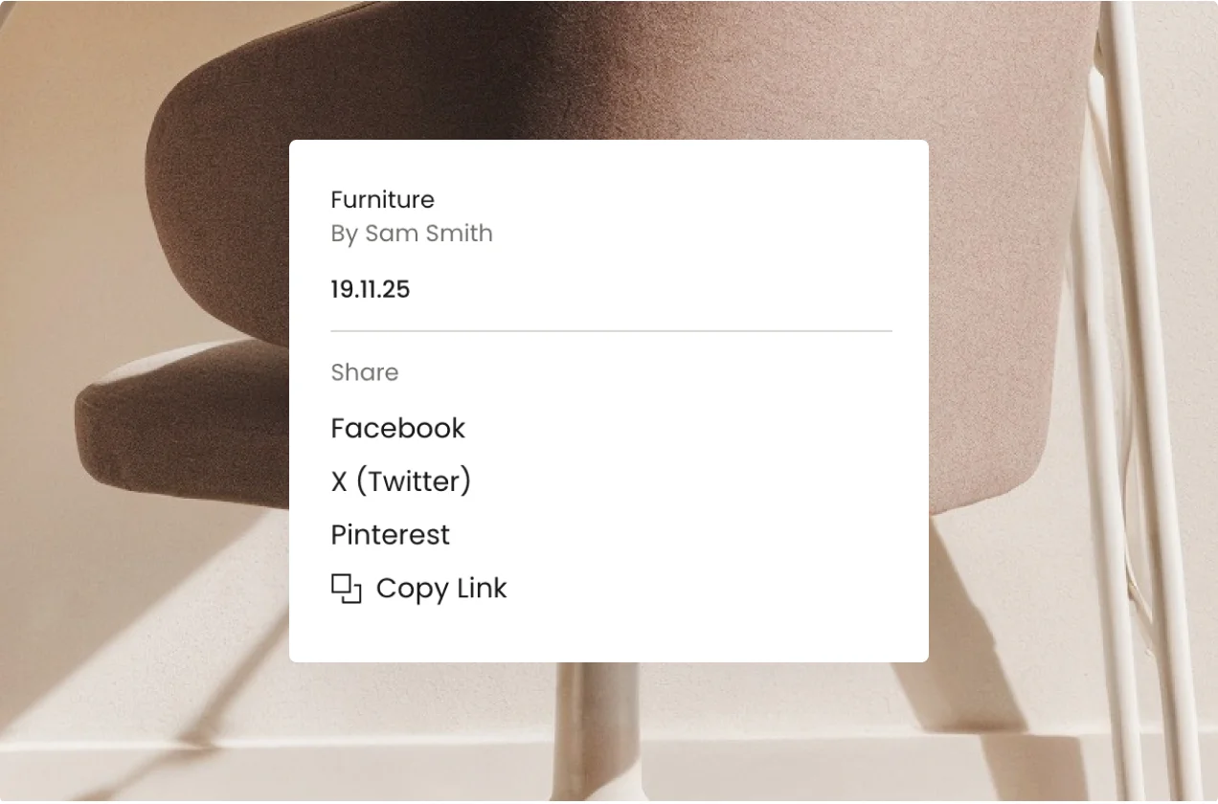1218x804 pixels.
Task: Click the Share section heading
Action: click(364, 372)
